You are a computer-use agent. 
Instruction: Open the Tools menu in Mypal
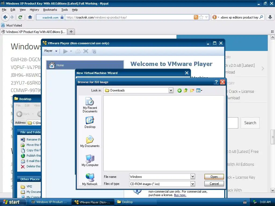pos(64,10)
